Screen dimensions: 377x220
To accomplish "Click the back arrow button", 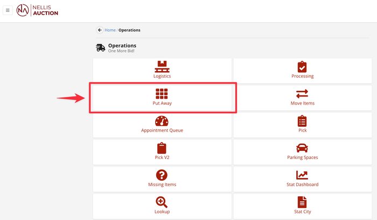I will click(x=100, y=30).
